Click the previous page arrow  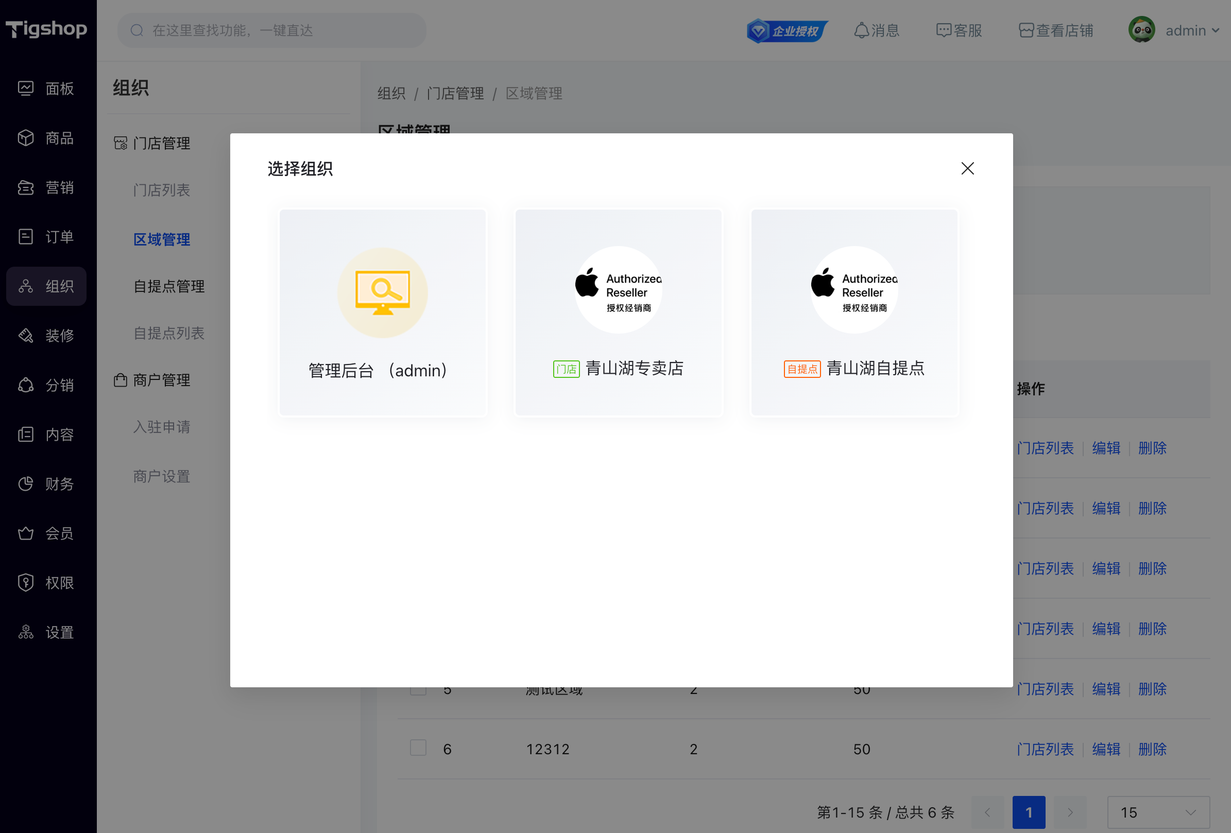click(x=988, y=812)
